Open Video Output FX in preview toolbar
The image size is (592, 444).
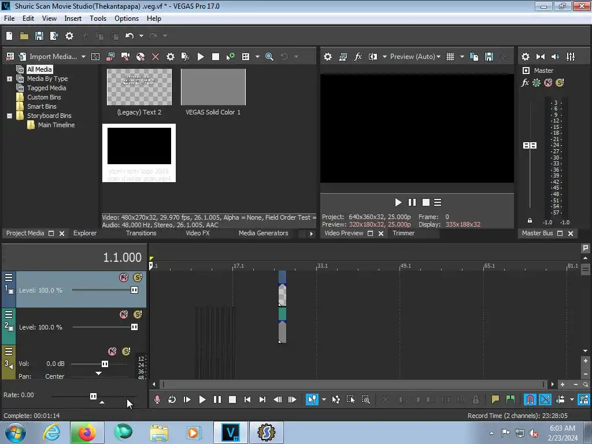coord(358,57)
